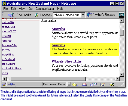This screenshot has height=106, width=128.
Task: Click the Brisbane/Qld sidebar link
Action: [x=8, y=27]
